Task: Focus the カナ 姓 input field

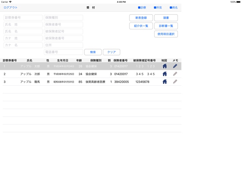Action: click(x=23, y=38)
